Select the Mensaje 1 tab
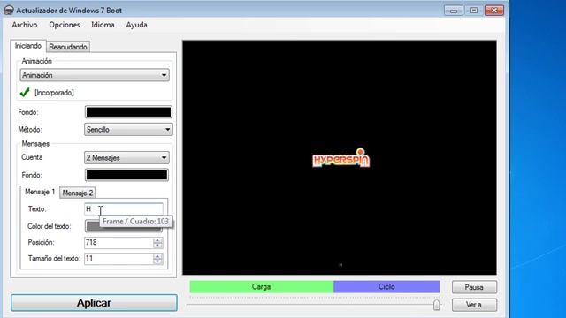 (40, 192)
